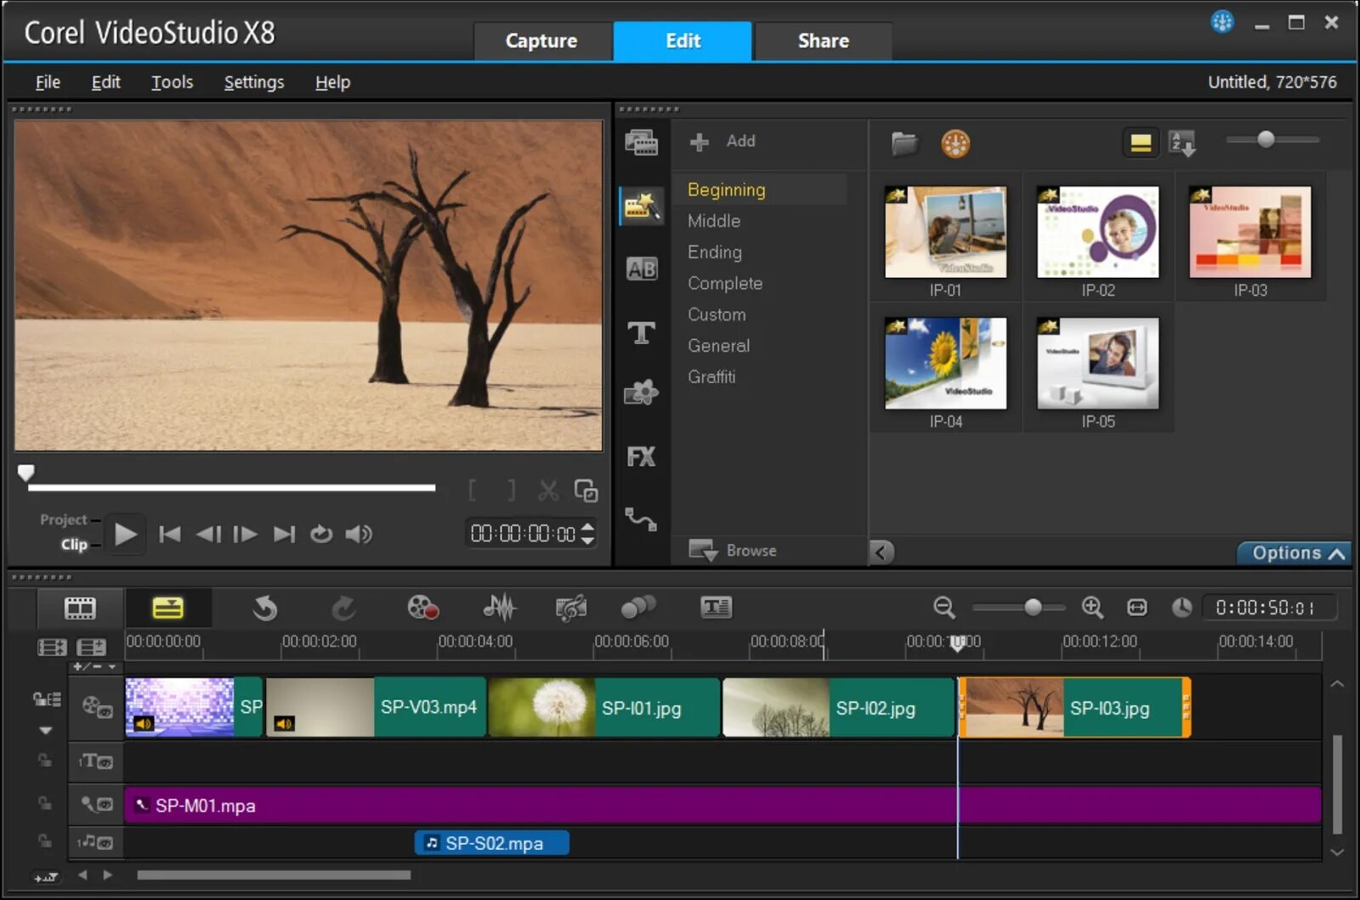Viewport: 1360px width, 900px height.
Task: Open the Sound Mixer waveform icon
Action: (x=500, y=608)
